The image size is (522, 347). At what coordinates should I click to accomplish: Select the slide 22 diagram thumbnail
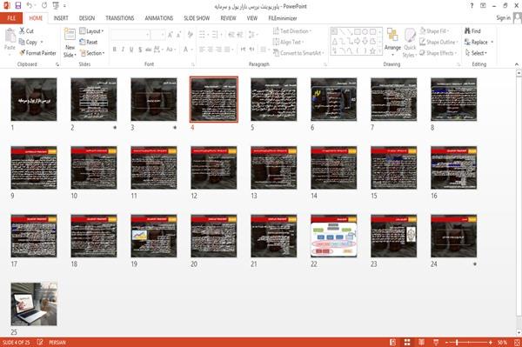[x=333, y=236]
